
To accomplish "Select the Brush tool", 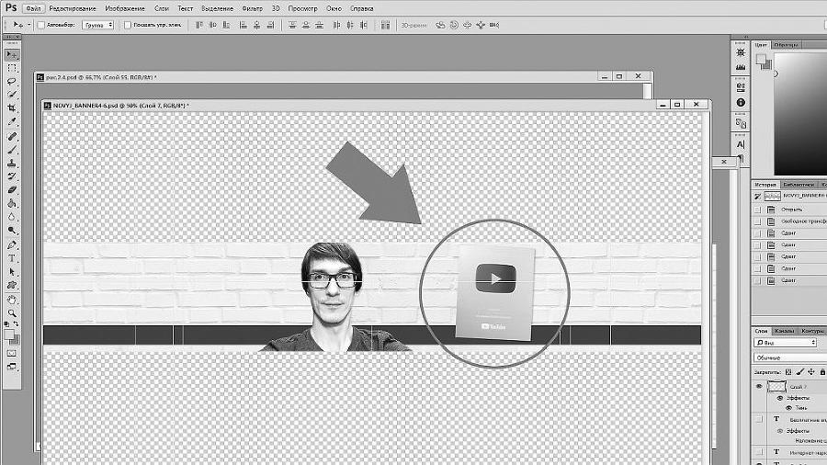I will 12,150.
